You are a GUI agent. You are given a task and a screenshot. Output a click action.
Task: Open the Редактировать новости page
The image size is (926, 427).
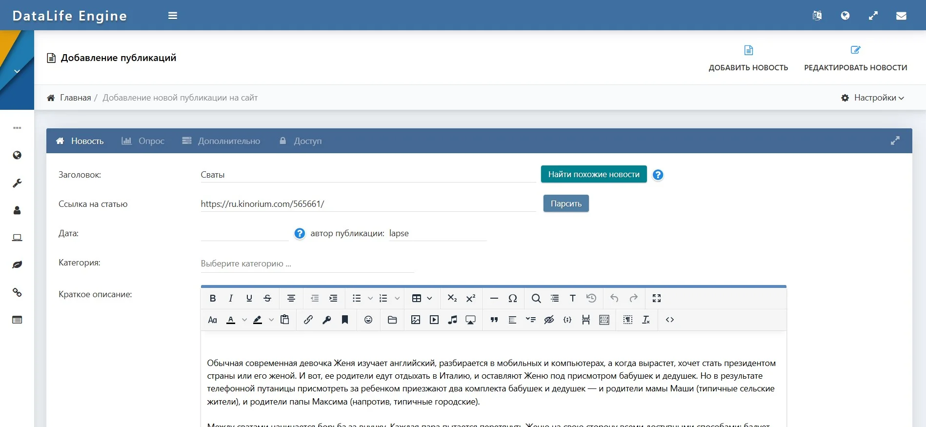tap(856, 59)
